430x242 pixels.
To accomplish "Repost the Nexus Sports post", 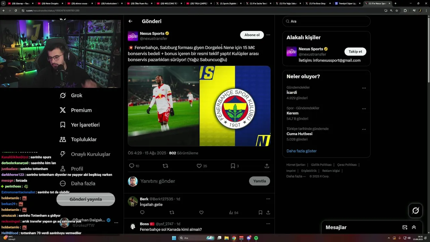I will 165,166.
